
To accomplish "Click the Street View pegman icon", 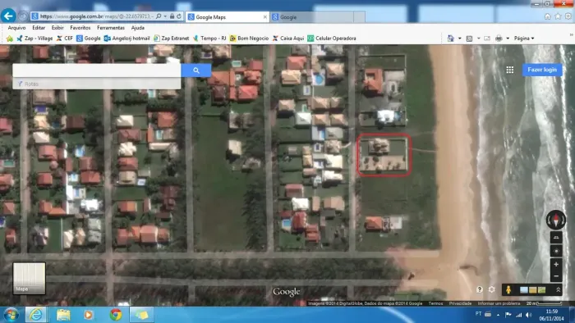I will 508,290.
